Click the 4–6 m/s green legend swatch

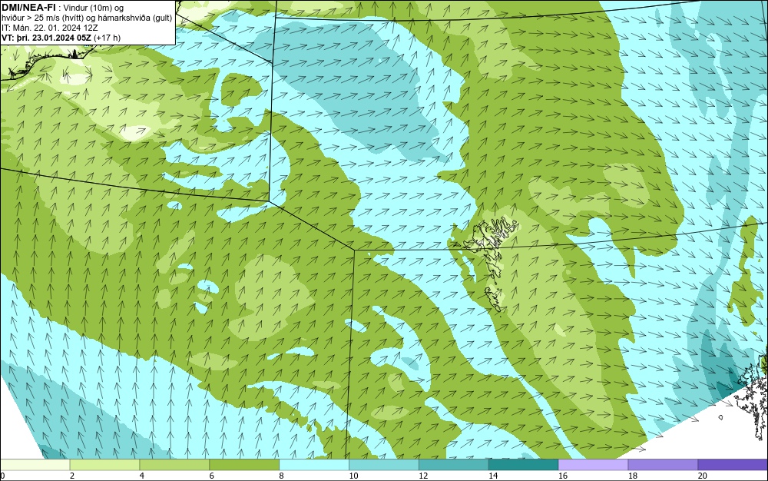[x=174, y=464]
